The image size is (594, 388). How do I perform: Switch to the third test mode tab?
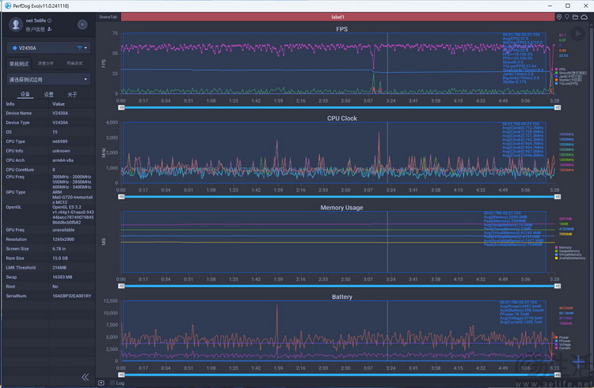[74, 63]
